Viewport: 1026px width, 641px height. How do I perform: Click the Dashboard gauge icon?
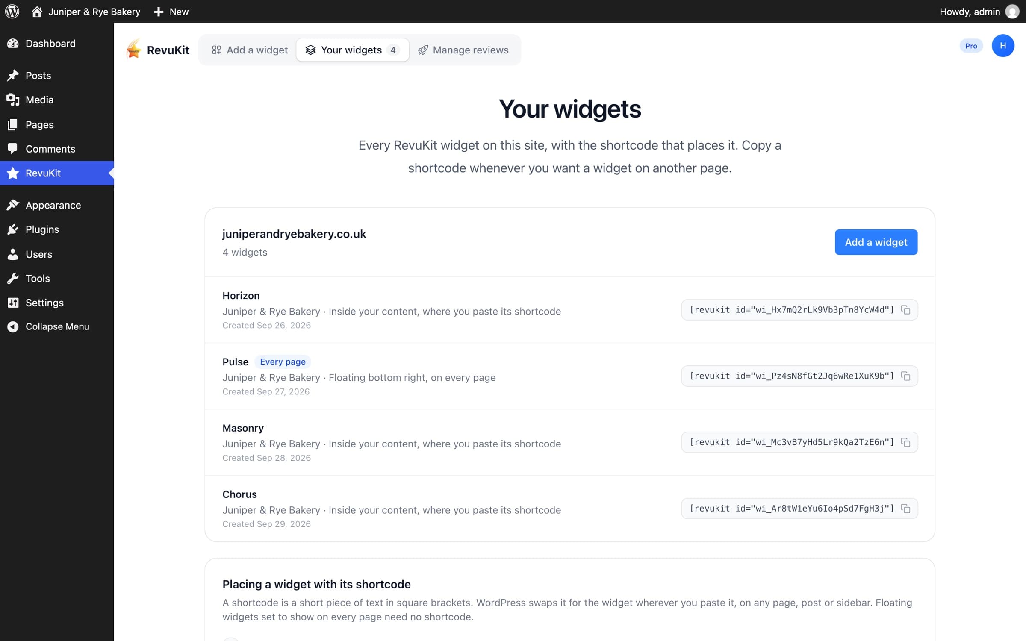click(13, 43)
